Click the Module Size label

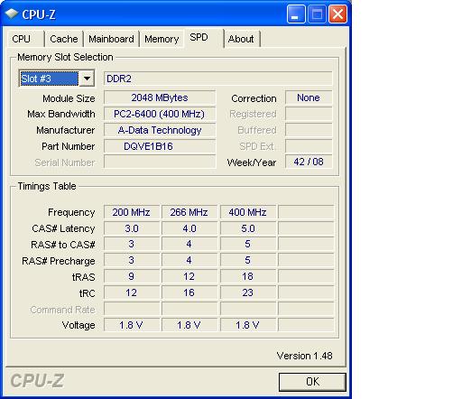(x=69, y=98)
